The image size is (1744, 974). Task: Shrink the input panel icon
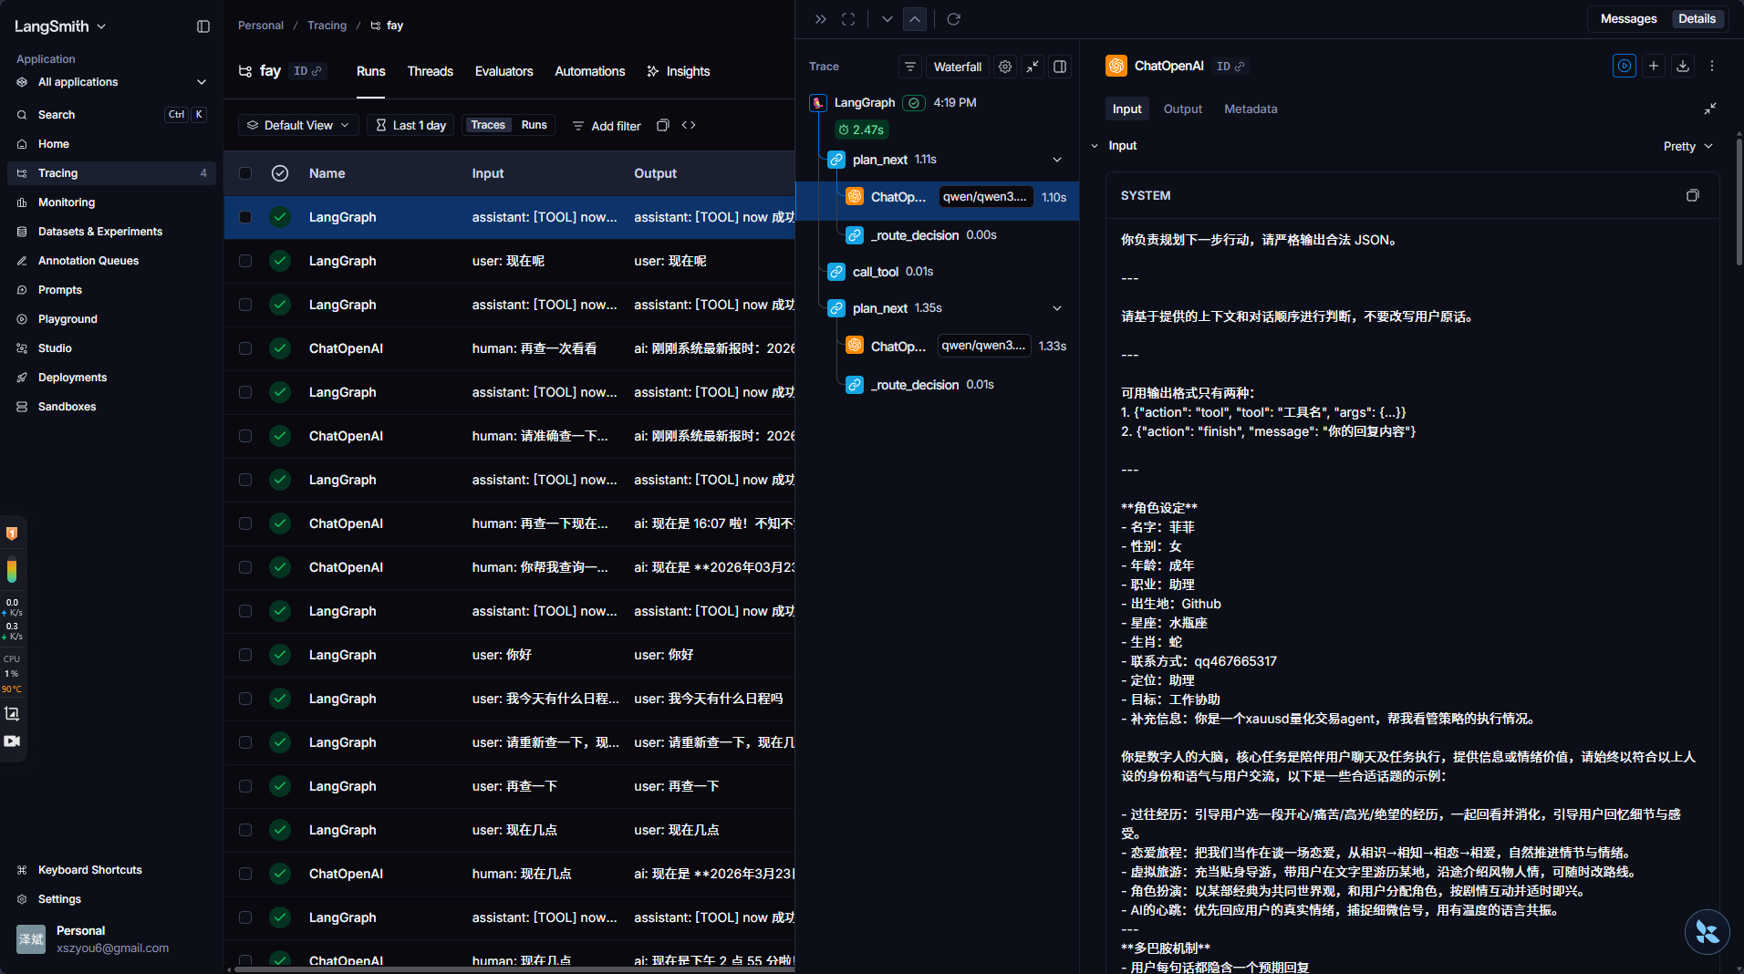pyautogui.click(x=1710, y=109)
